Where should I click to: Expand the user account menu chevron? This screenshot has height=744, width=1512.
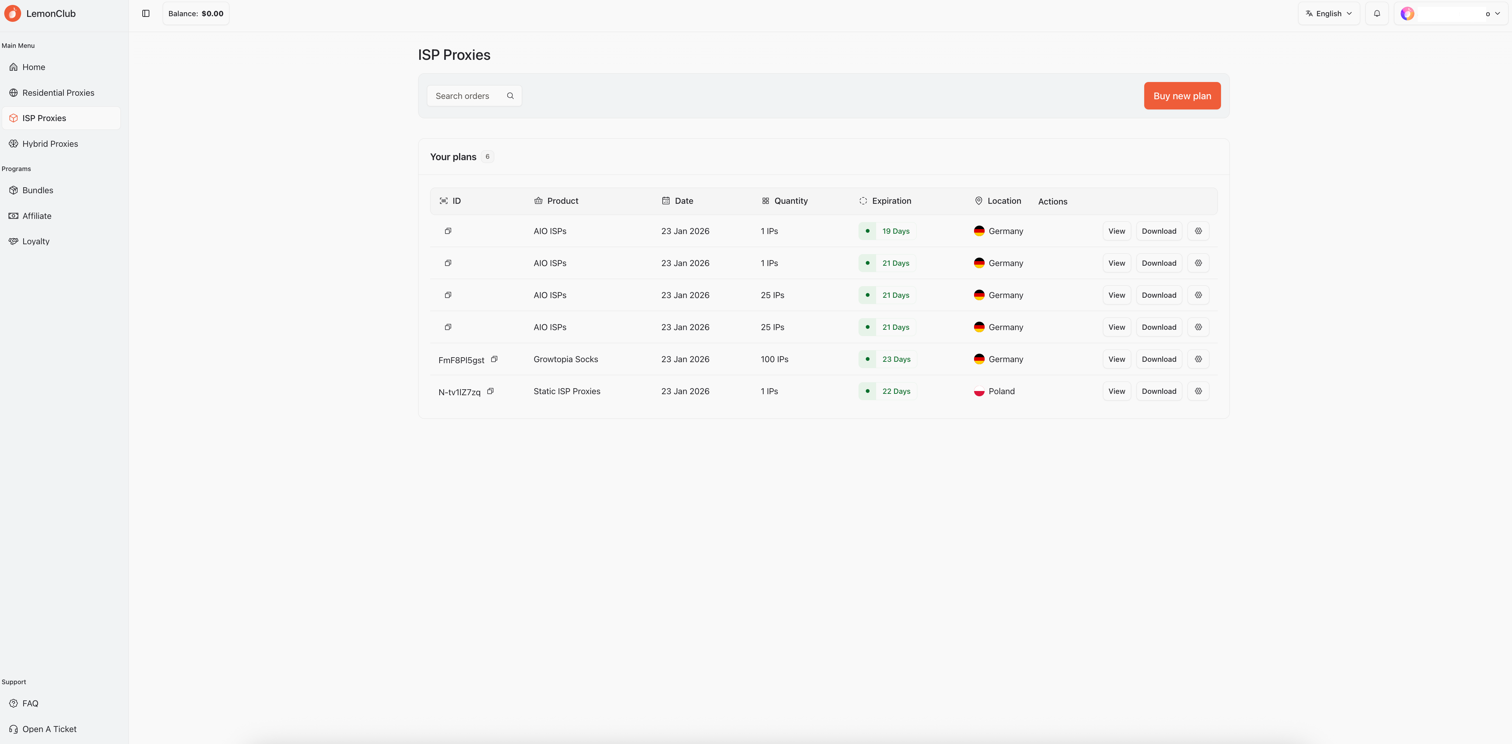click(1498, 13)
